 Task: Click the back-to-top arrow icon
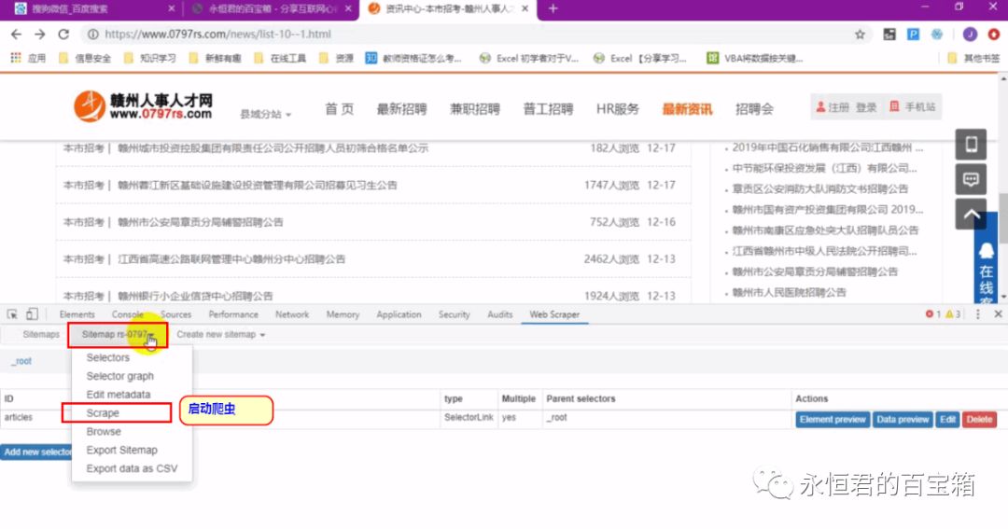pyautogui.click(x=971, y=214)
